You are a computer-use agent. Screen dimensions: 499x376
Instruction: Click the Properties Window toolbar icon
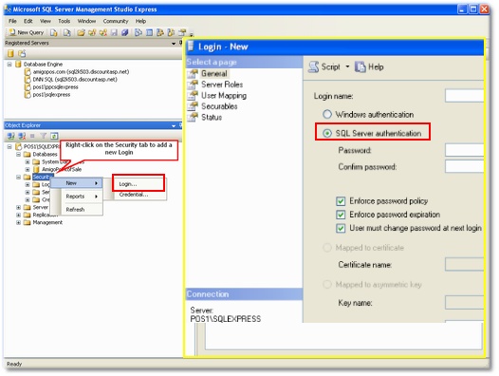pyautogui.click(x=182, y=32)
